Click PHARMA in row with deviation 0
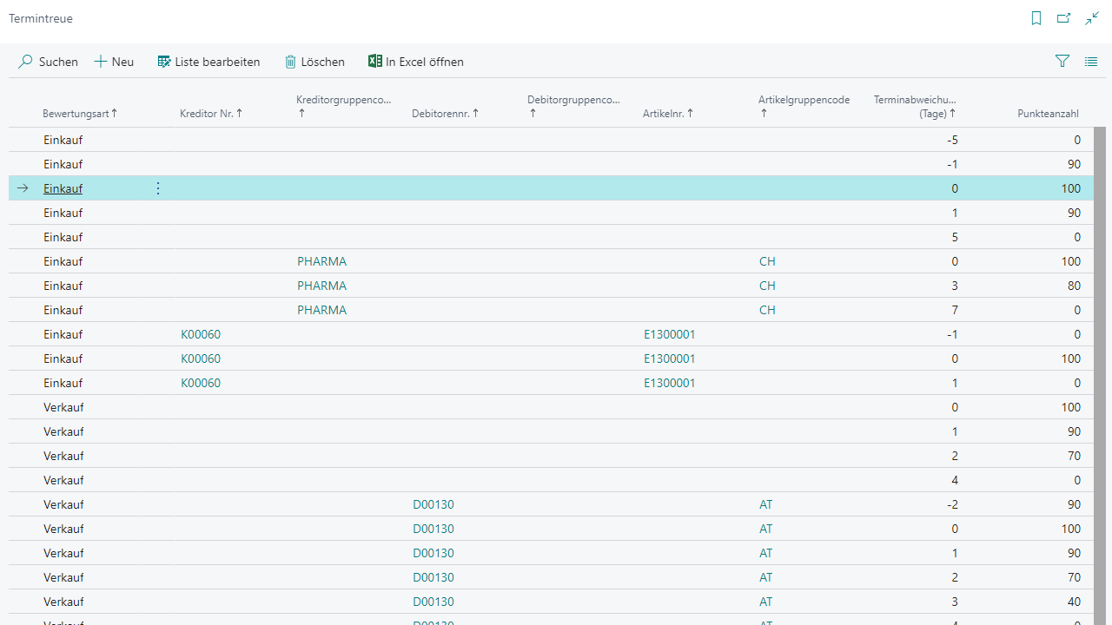Screen dimensions: 1112x625 [321, 261]
